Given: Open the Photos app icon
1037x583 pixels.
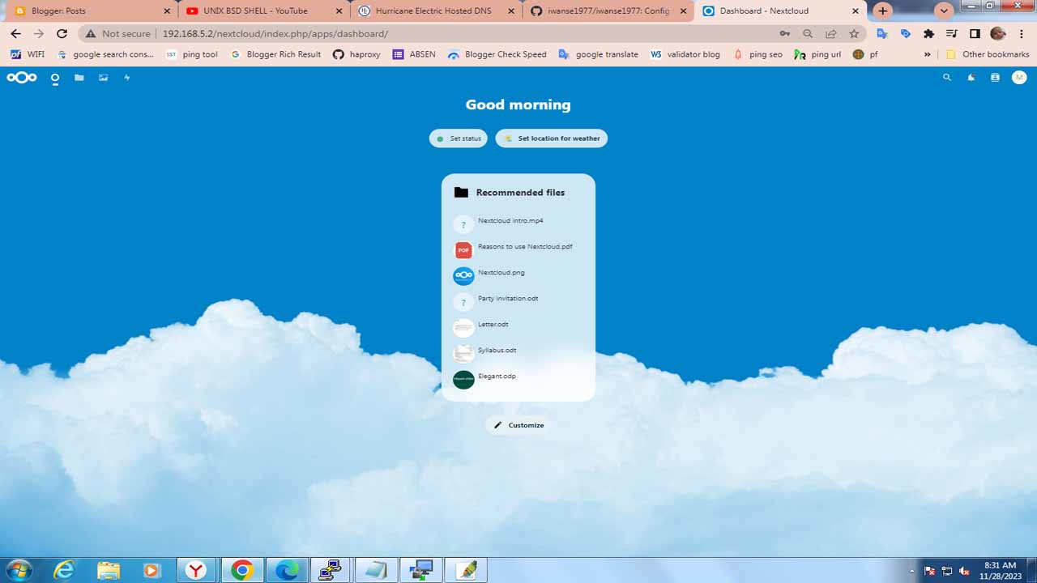Looking at the screenshot, I should 102,77.
